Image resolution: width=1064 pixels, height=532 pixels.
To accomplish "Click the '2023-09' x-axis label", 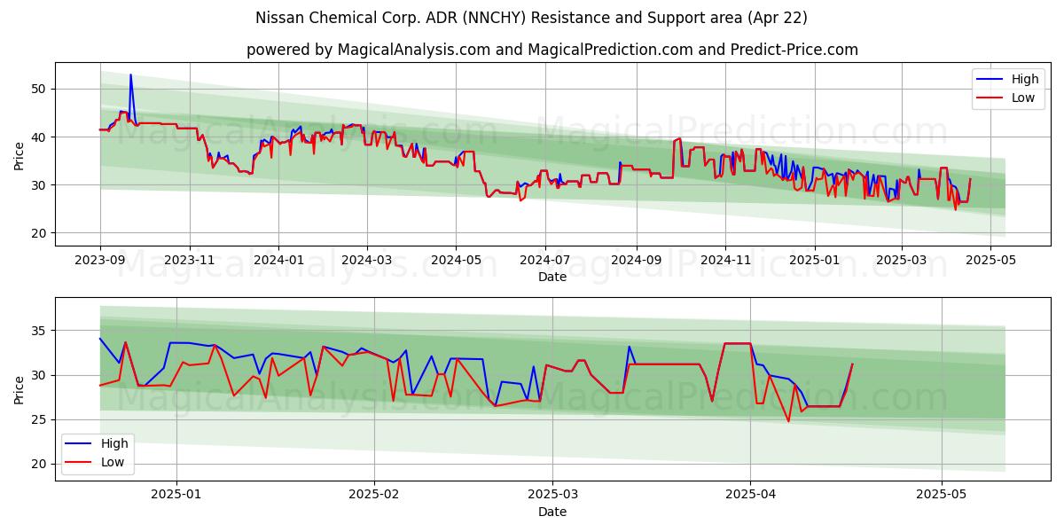I will pos(100,261).
